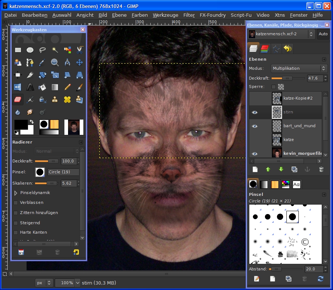Click the Skalieren slider in Radierer options
Image resolution: width=333 pixels, height=290 pixels.
click(x=47, y=184)
